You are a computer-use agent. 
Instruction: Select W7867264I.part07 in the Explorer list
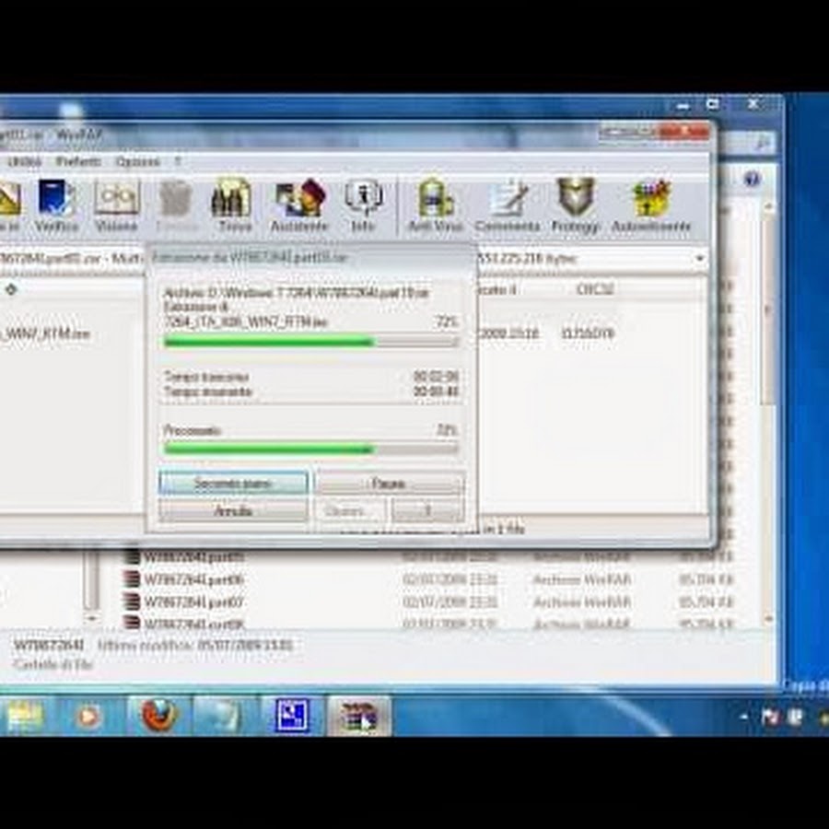tap(193, 602)
